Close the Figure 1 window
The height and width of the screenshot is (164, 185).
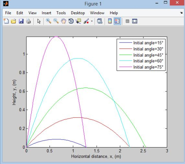coord(177,3)
